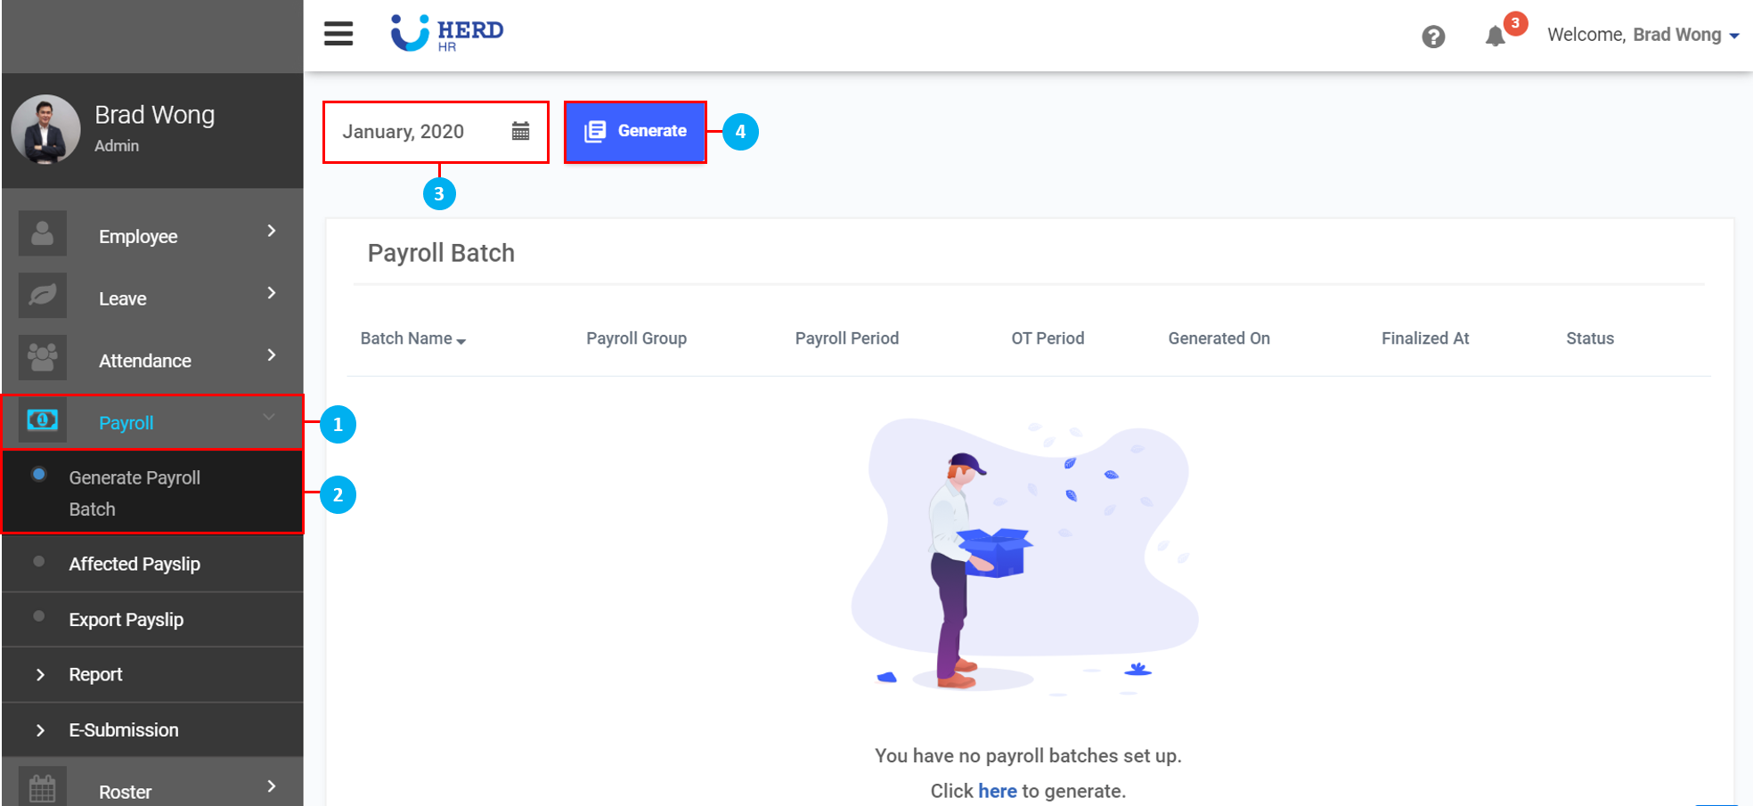Open the help question mark icon

1433,37
